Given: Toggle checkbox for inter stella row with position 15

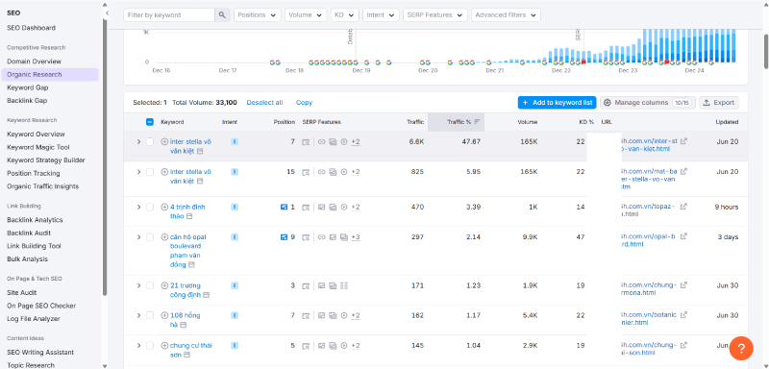Looking at the screenshot, I should pos(150,172).
